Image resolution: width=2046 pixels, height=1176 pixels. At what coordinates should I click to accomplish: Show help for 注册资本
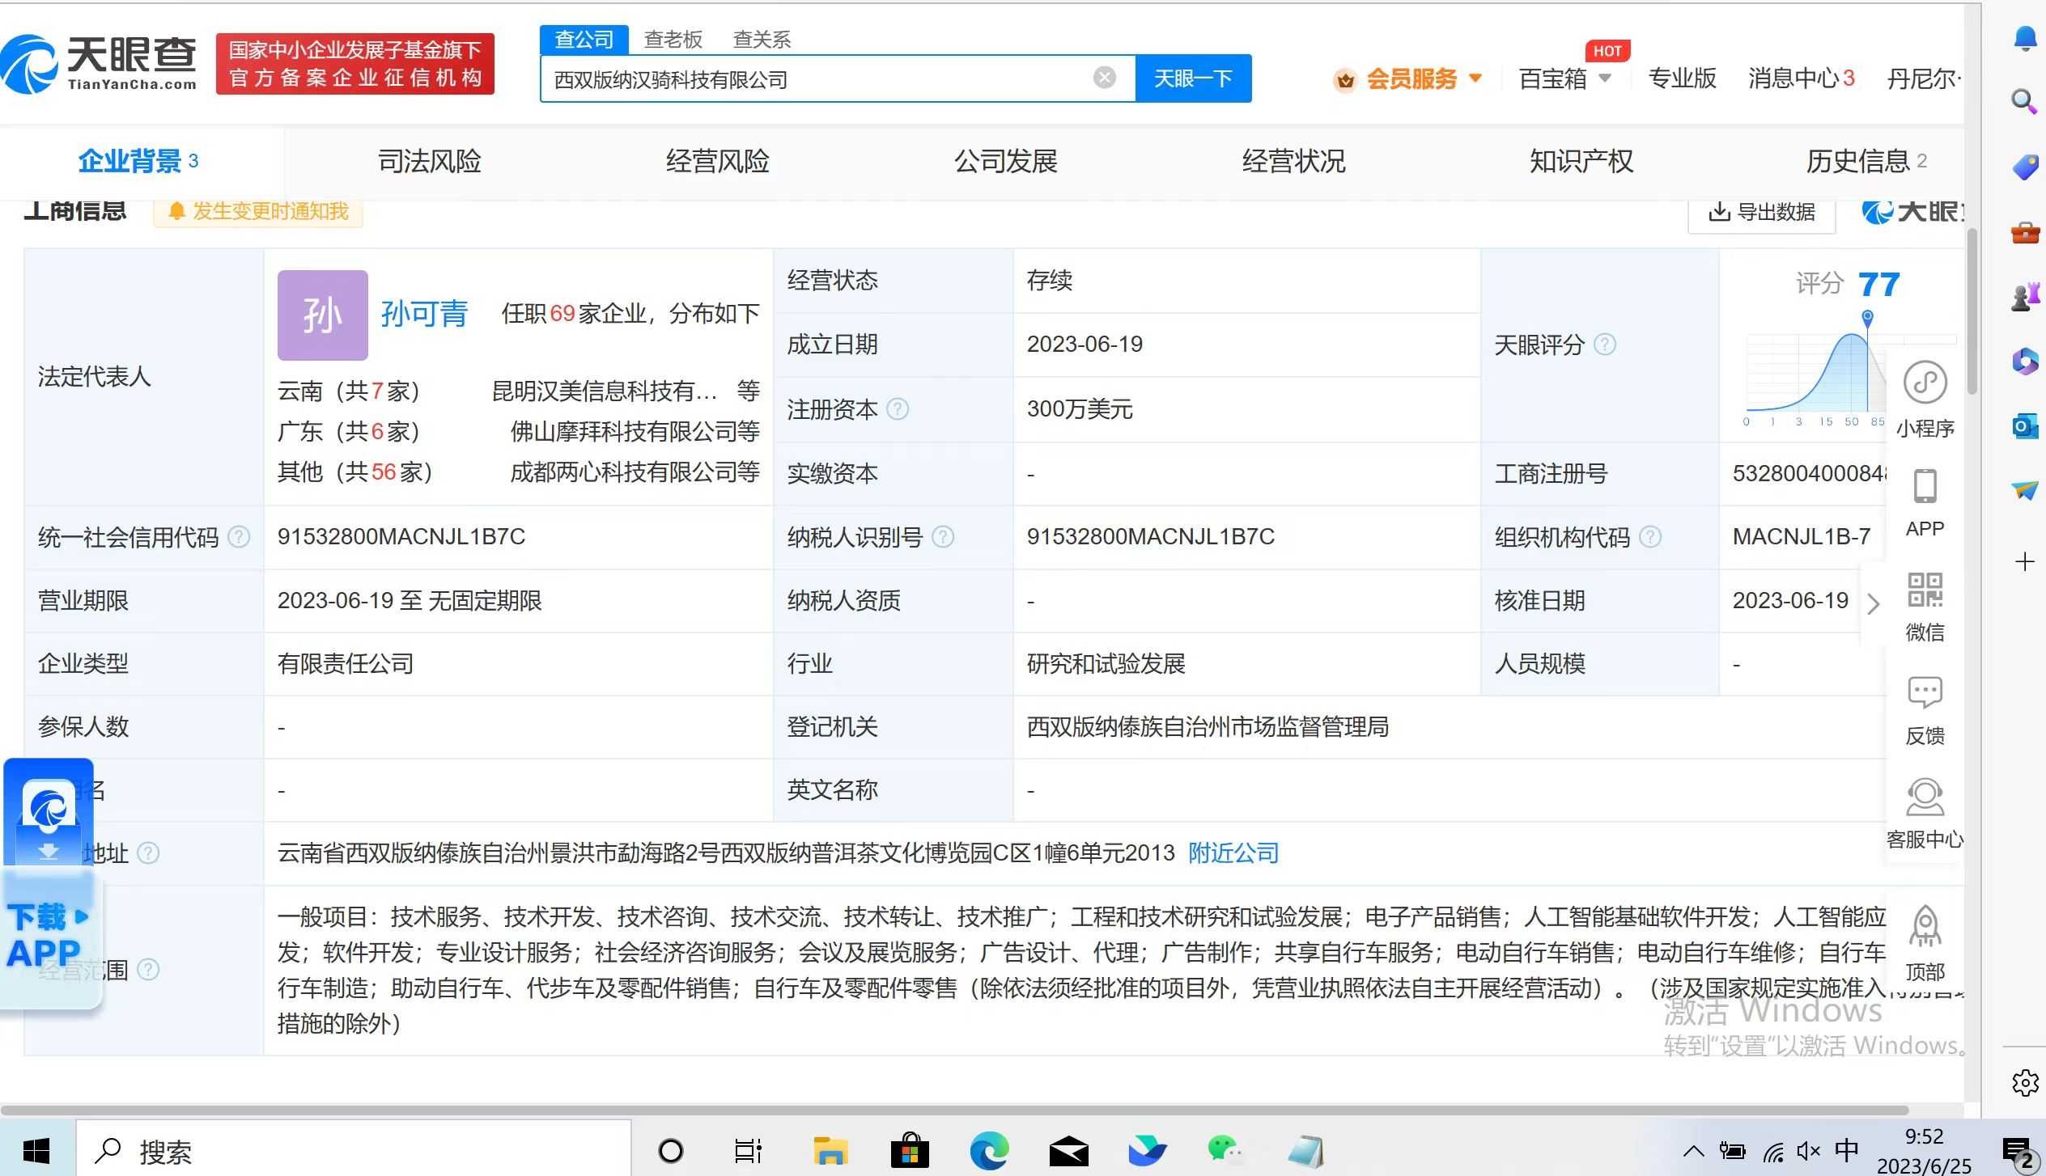tap(898, 409)
